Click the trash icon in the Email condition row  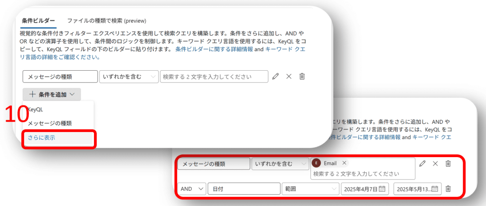pos(448,163)
